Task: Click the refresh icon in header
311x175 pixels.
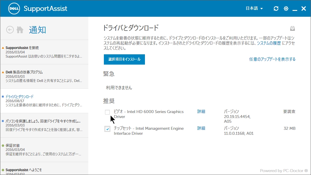Action: tap(276, 9)
